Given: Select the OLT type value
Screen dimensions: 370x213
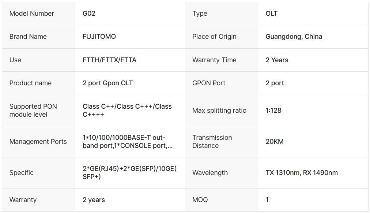Looking at the screenshot, I should [x=272, y=14].
